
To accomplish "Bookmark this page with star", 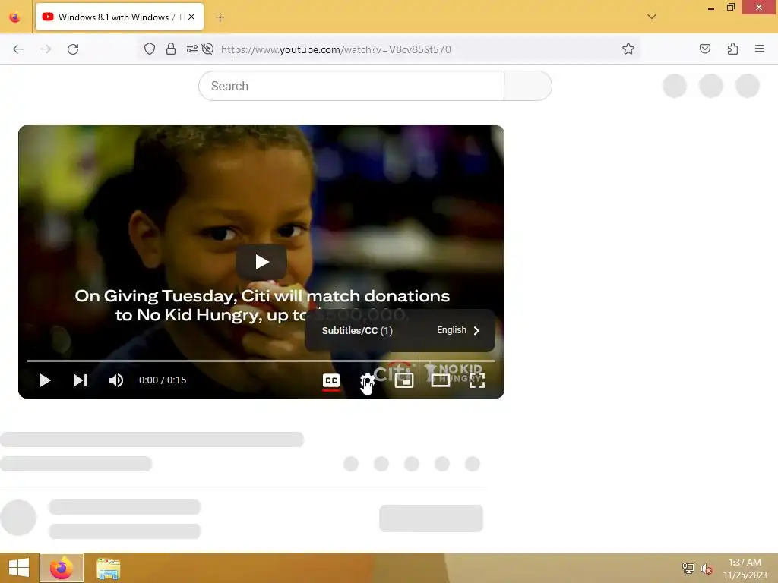I will 628,49.
